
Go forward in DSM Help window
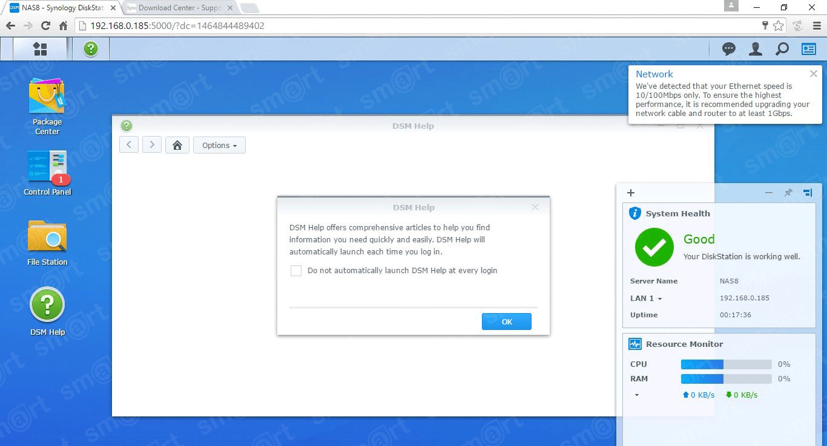152,145
